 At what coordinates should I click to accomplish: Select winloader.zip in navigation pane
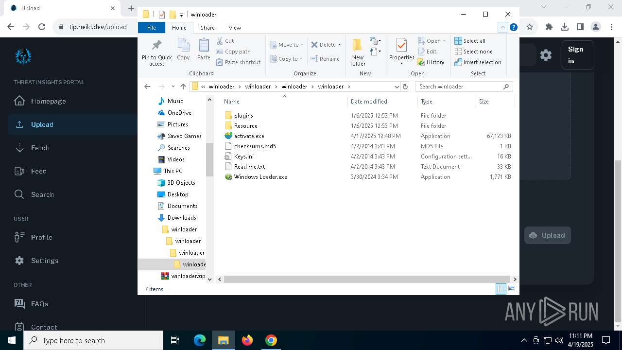click(x=188, y=276)
